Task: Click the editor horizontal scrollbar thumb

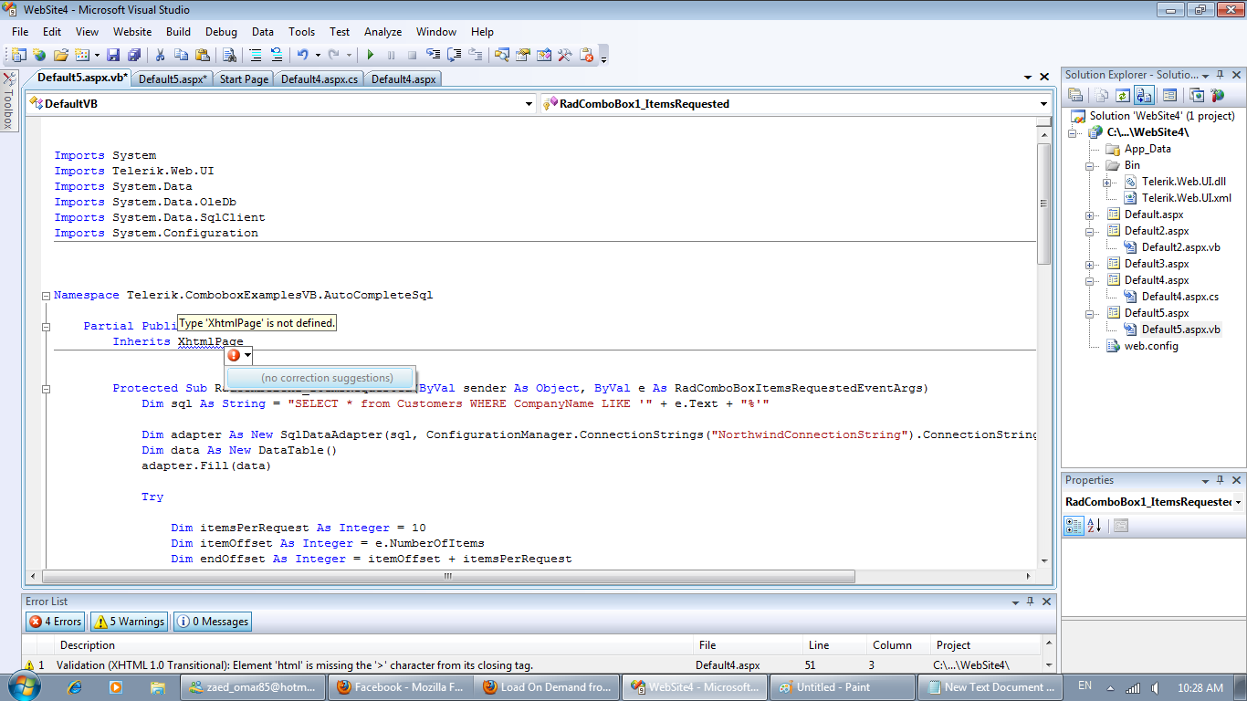Action: pos(447,577)
